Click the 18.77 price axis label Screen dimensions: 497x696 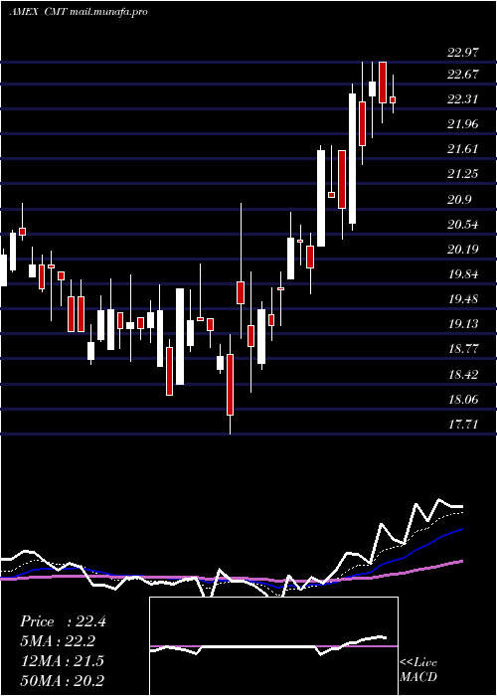click(x=463, y=349)
